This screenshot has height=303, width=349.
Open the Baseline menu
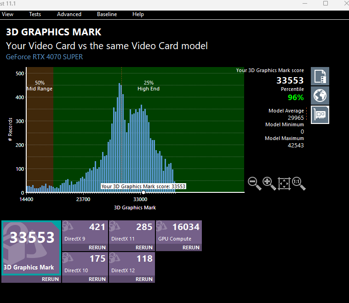coord(107,14)
